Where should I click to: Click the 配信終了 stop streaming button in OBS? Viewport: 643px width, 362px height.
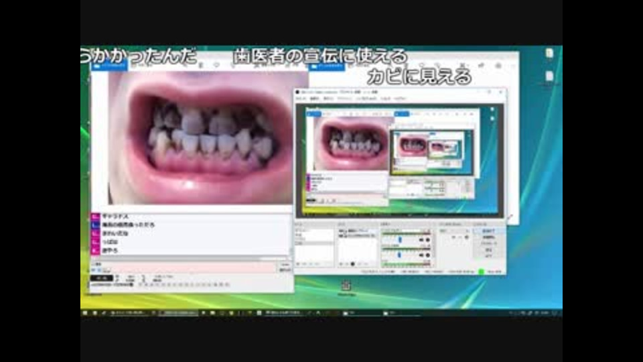[x=488, y=231]
